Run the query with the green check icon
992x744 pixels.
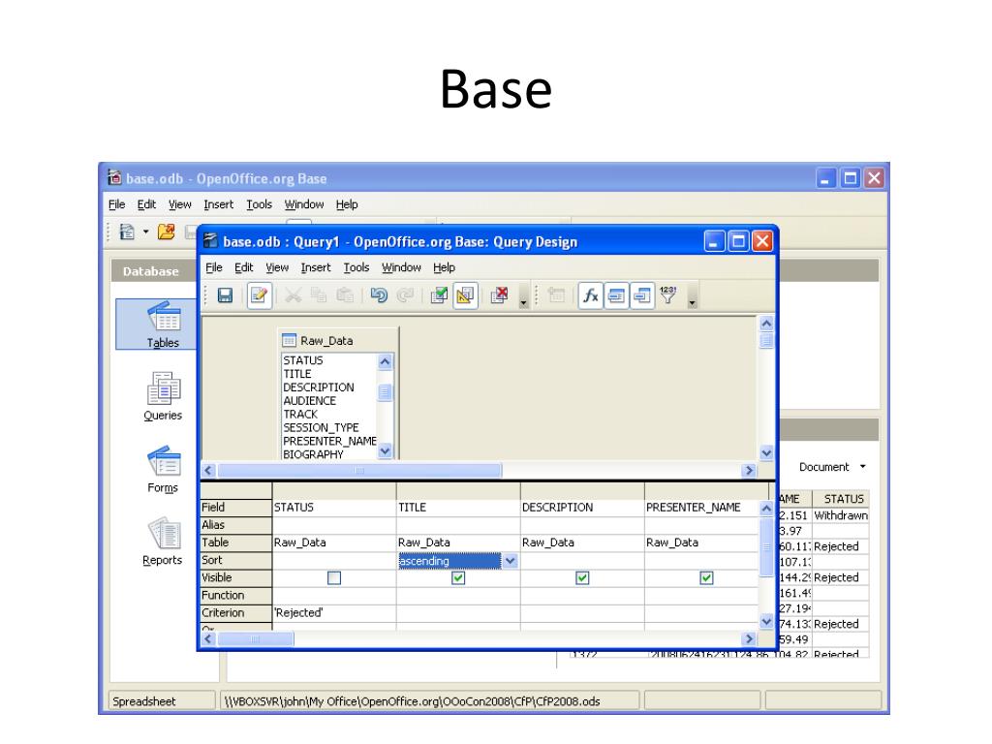439,295
